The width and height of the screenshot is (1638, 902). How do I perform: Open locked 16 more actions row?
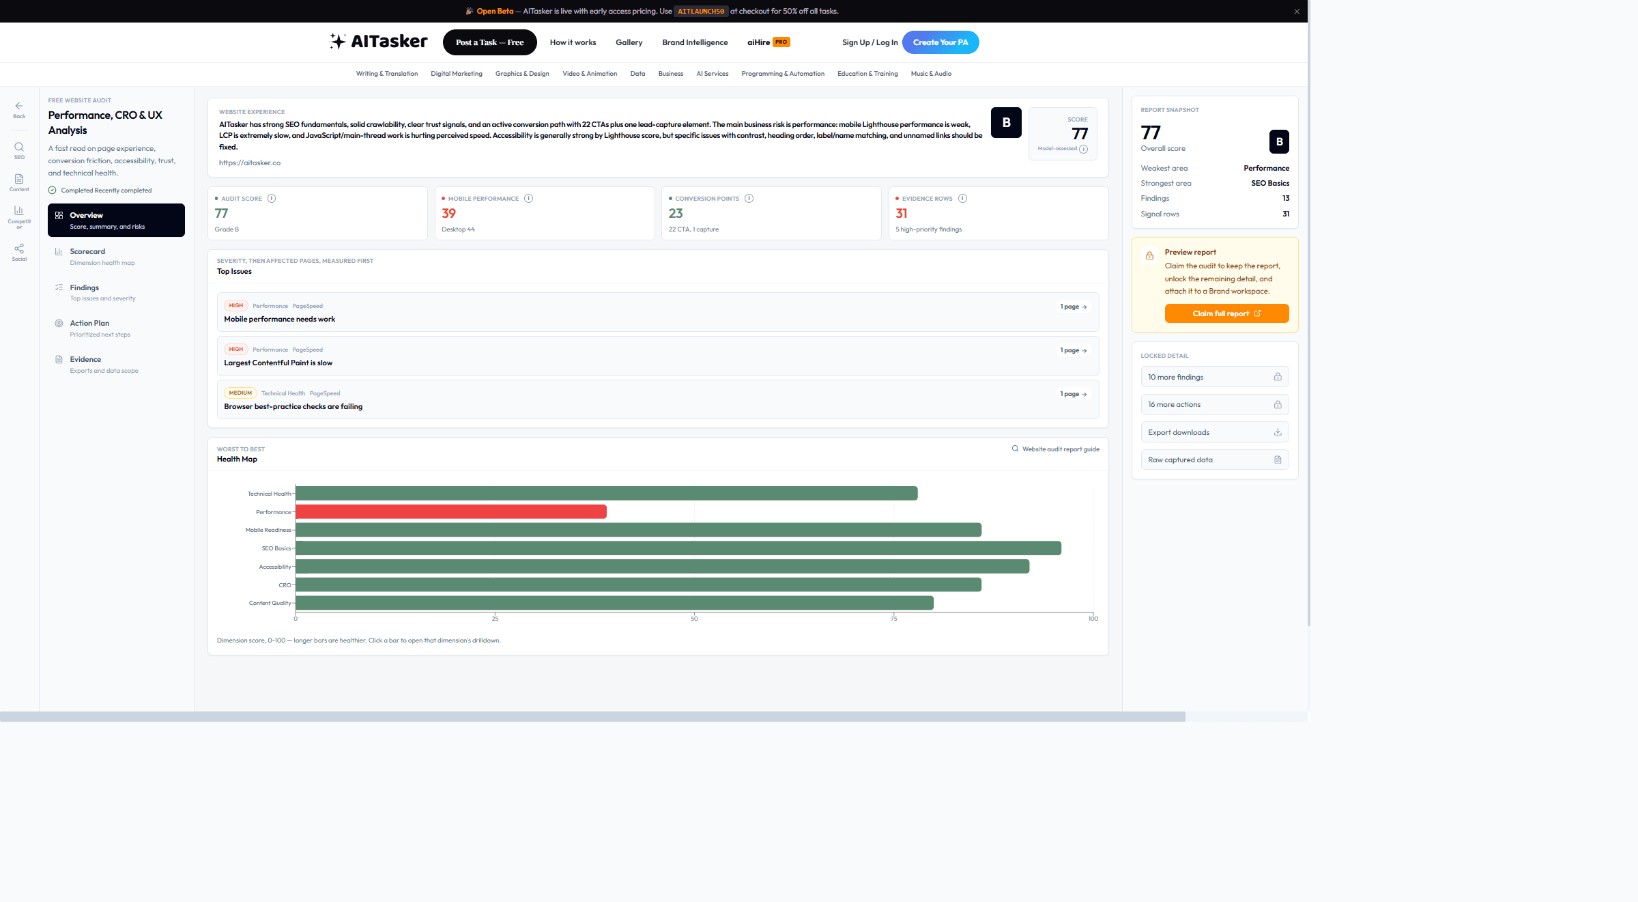point(1215,405)
